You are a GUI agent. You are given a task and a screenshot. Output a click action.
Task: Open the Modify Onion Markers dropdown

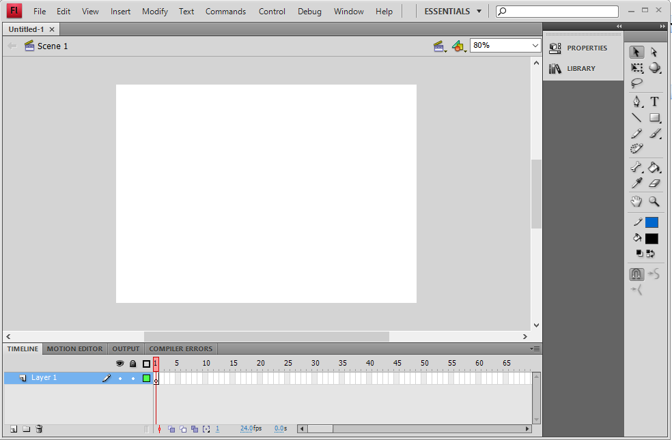[x=206, y=429]
